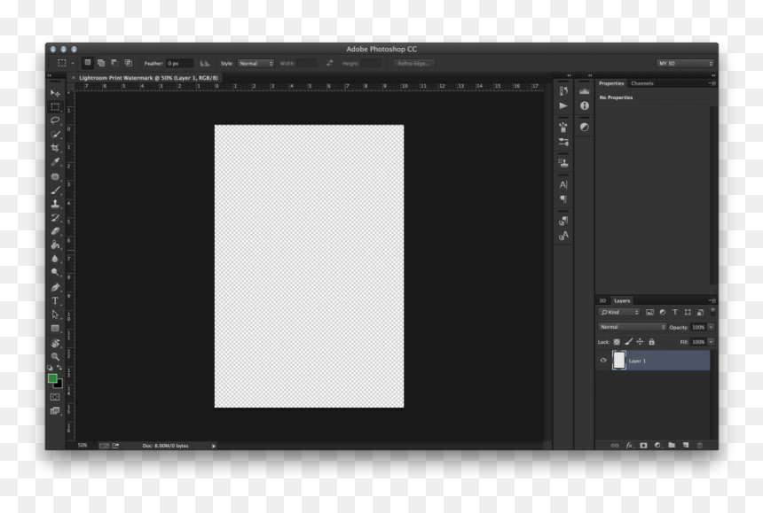This screenshot has width=763, height=513.
Task: Open the layer Kind filter dropdown
Action: tap(619, 313)
